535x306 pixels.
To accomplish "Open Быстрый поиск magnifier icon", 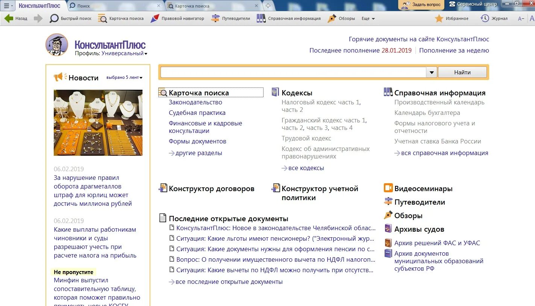I will (54, 18).
